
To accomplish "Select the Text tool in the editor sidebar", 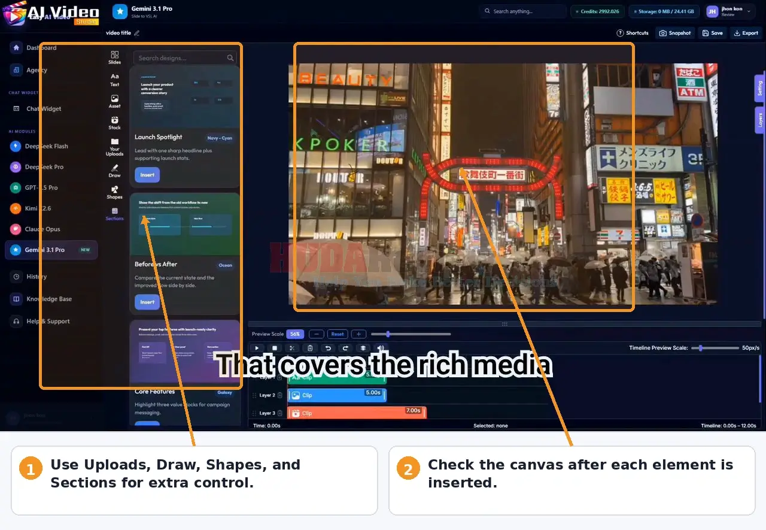I will coord(114,80).
